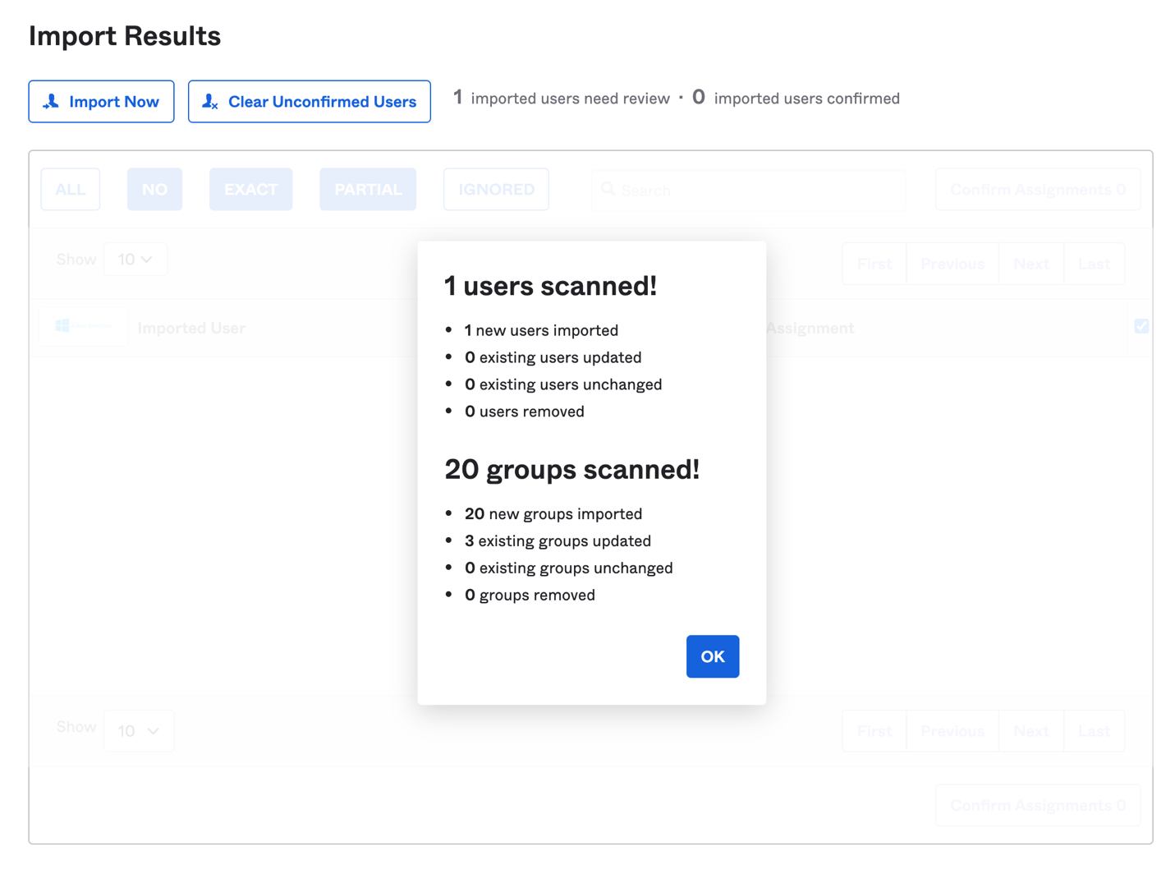
Task: Click the magnifier icon in the search box
Action: 608,189
